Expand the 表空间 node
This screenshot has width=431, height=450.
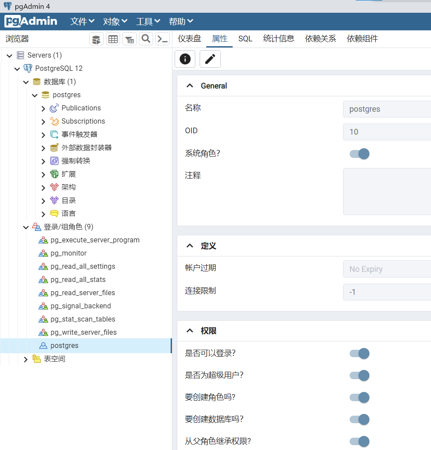click(x=26, y=359)
